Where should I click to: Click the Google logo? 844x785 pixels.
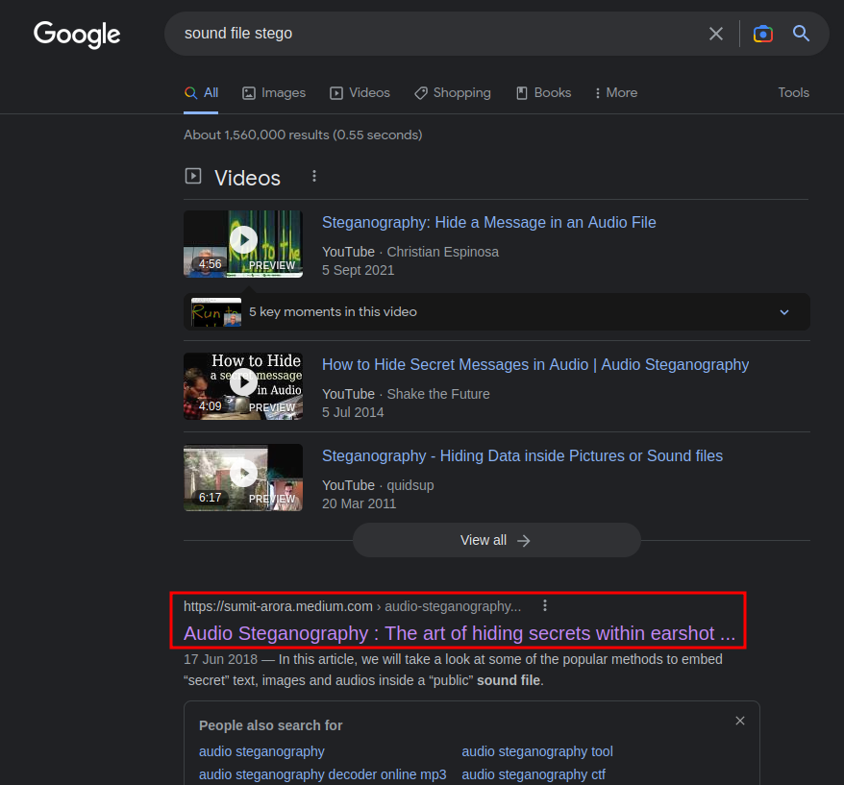coord(77,35)
